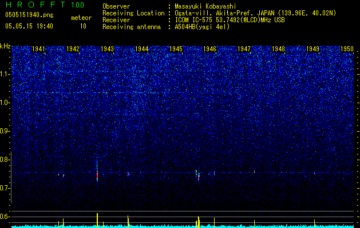Click the meteor echo cluster before 1946
The image size is (360, 228).
197,175
